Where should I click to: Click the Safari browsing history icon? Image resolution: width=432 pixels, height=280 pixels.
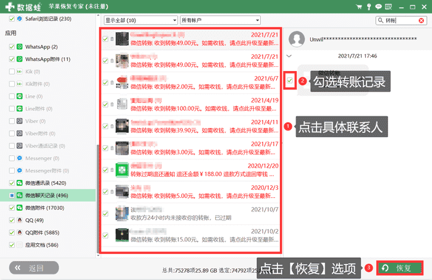point(19,19)
